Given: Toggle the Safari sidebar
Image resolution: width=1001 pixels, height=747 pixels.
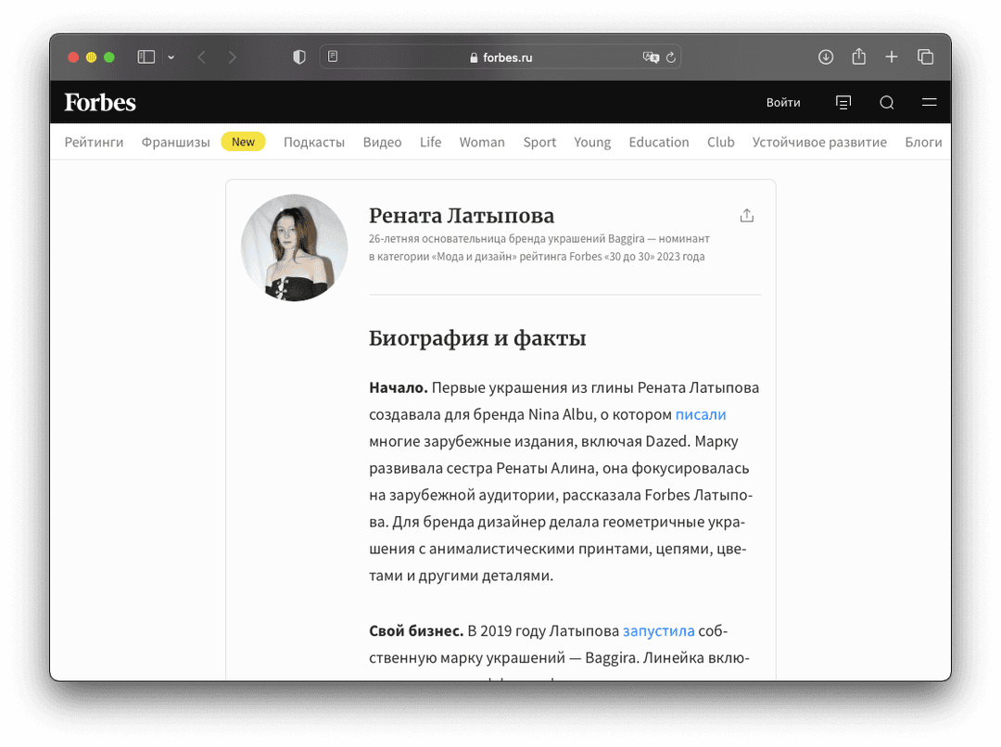Looking at the screenshot, I should pos(146,57).
